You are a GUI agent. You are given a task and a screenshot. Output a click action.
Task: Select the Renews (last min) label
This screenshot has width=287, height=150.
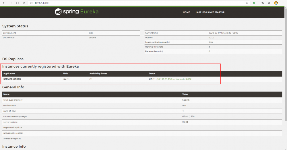click(154, 51)
